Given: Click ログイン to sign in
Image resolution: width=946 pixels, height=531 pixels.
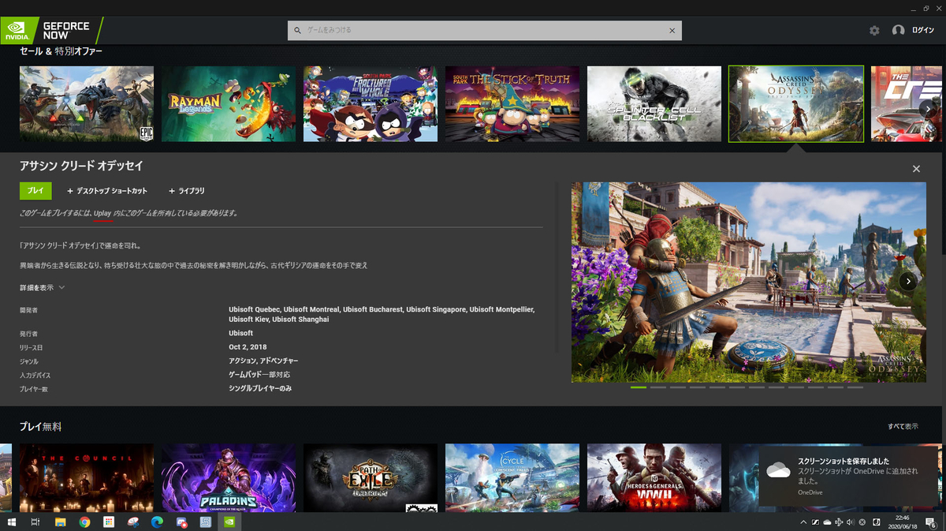Looking at the screenshot, I should [x=922, y=30].
